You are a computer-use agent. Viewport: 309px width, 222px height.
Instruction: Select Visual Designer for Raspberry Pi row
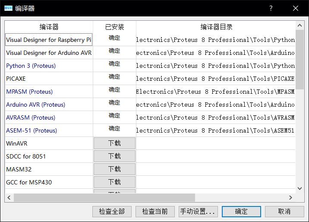[x=49, y=40]
